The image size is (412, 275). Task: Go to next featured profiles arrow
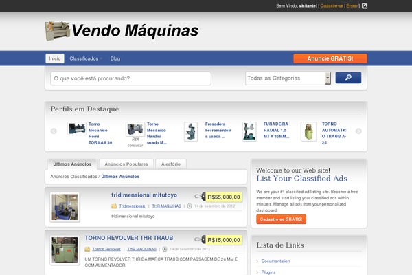(x=358, y=131)
